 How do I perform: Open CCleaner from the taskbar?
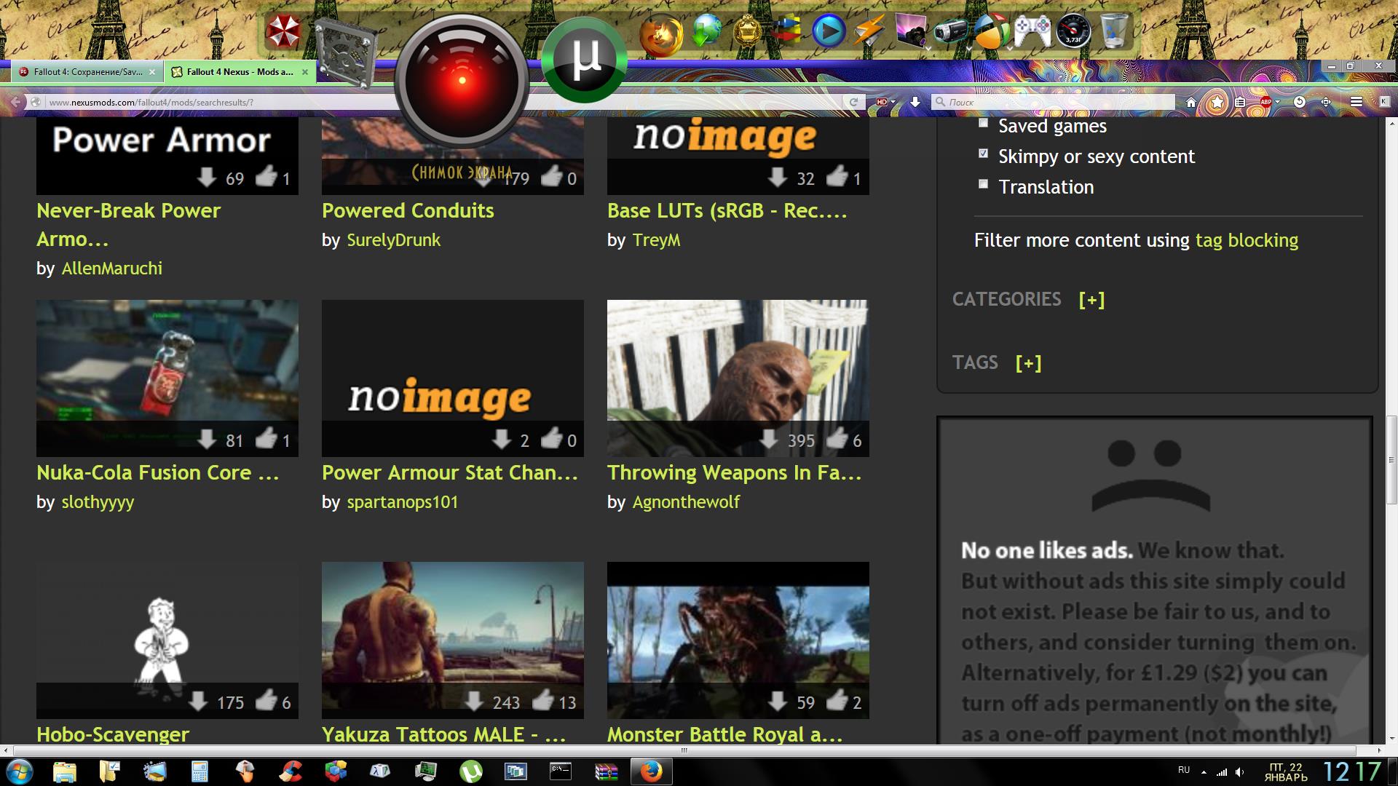click(x=292, y=771)
